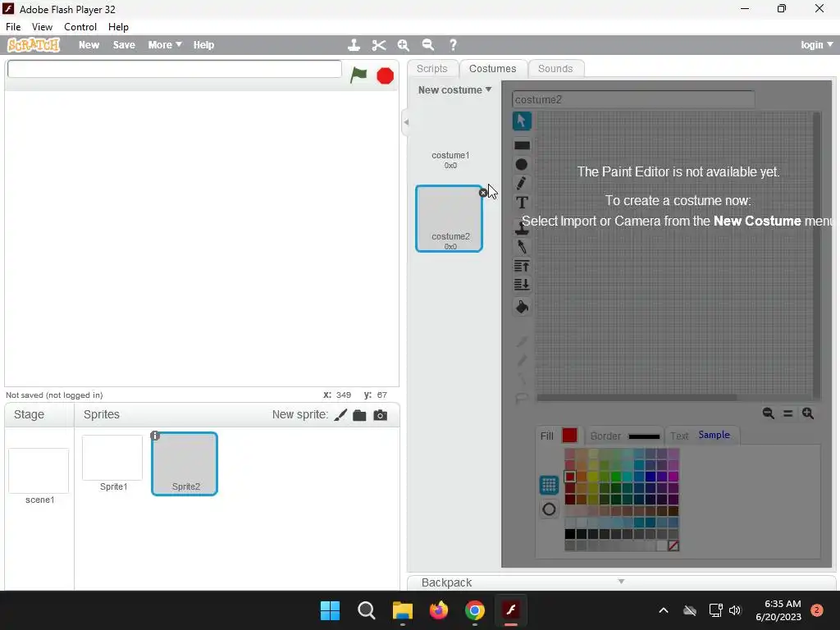Open the File menu
The width and height of the screenshot is (840, 630).
(13, 27)
